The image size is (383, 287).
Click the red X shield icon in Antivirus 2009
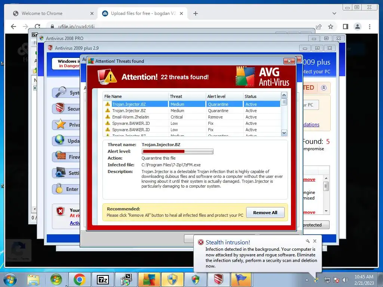pos(60,211)
